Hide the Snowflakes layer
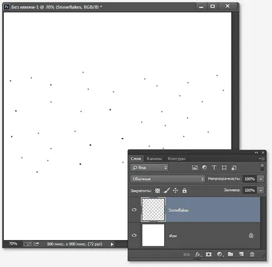 (134, 209)
